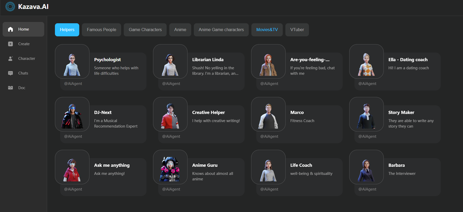
Task: Click the Chats speech bubble icon
Action: 10,73
